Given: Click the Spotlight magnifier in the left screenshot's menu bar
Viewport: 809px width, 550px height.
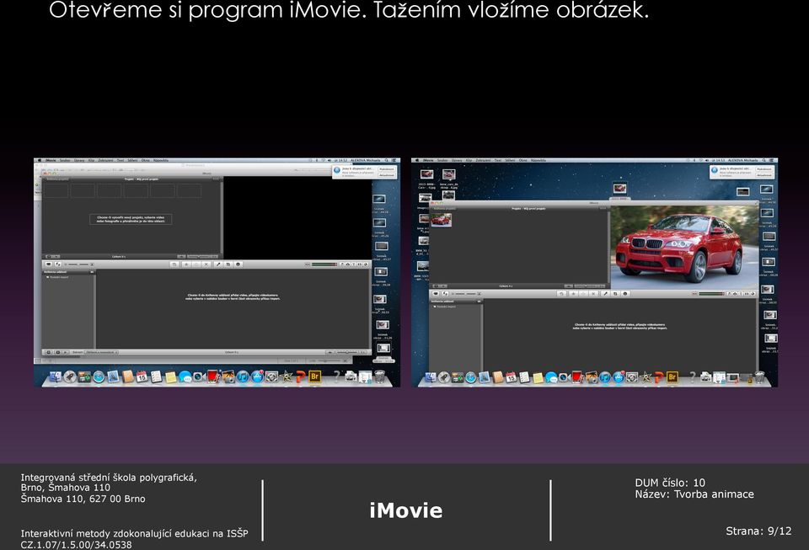Looking at the screenshot, I should pyautogui.click(x=386, y=160).
